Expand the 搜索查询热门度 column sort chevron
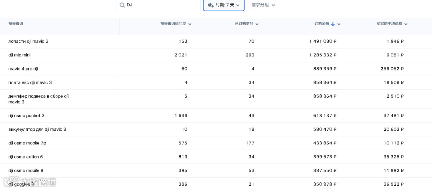Screen dimensions: 432x190 pos(190,24)
